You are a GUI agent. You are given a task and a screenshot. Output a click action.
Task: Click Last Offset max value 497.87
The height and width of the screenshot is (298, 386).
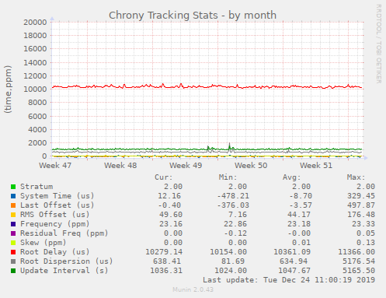click(361, 205)
